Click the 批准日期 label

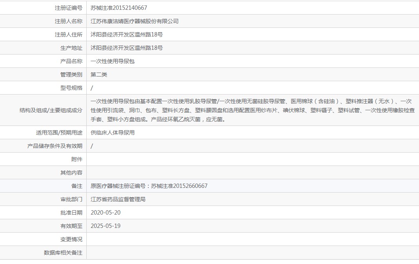(x=71, y=213)
